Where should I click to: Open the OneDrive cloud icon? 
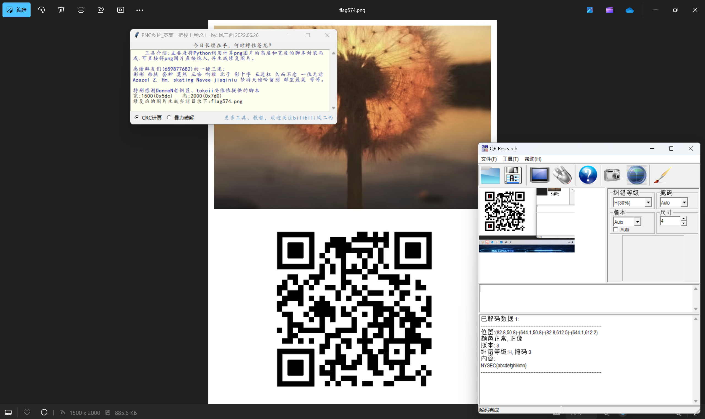click(x=630, y=10)
